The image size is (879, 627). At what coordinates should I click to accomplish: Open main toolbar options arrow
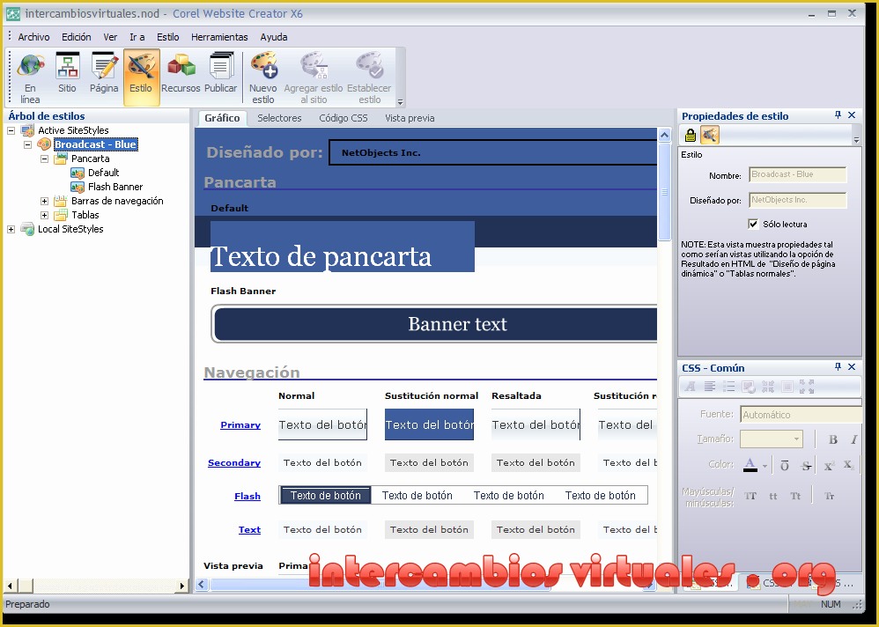(x=400, y=102)
